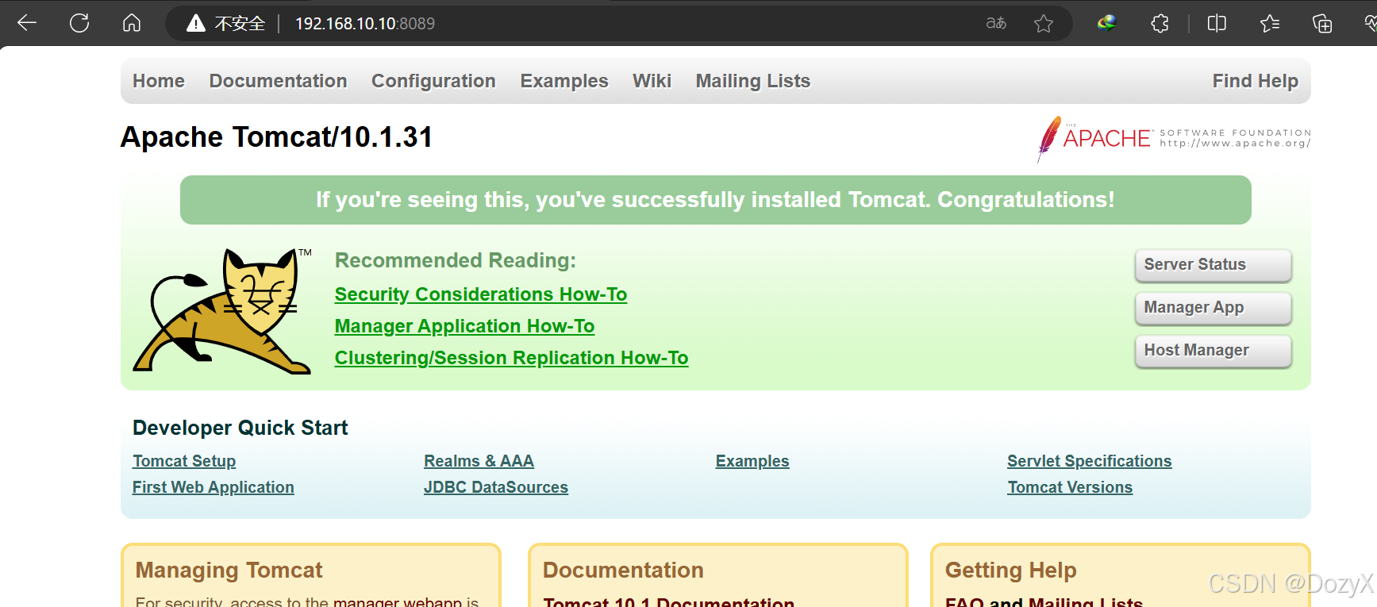Open the JDBC DataSources link
This screenshot has height=607, width=1377.
pos(496,487)
